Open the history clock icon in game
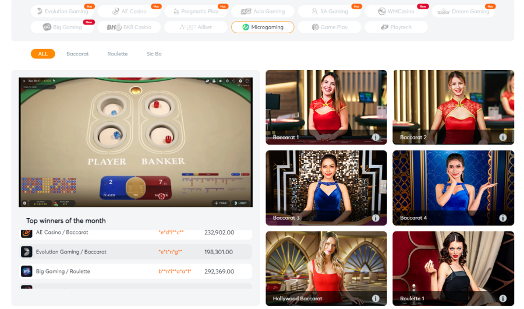Screen dimensions: 524x309 (234, 81)
